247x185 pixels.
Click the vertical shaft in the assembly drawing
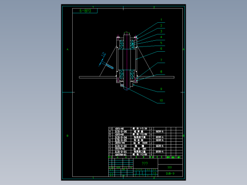point(127,61)
